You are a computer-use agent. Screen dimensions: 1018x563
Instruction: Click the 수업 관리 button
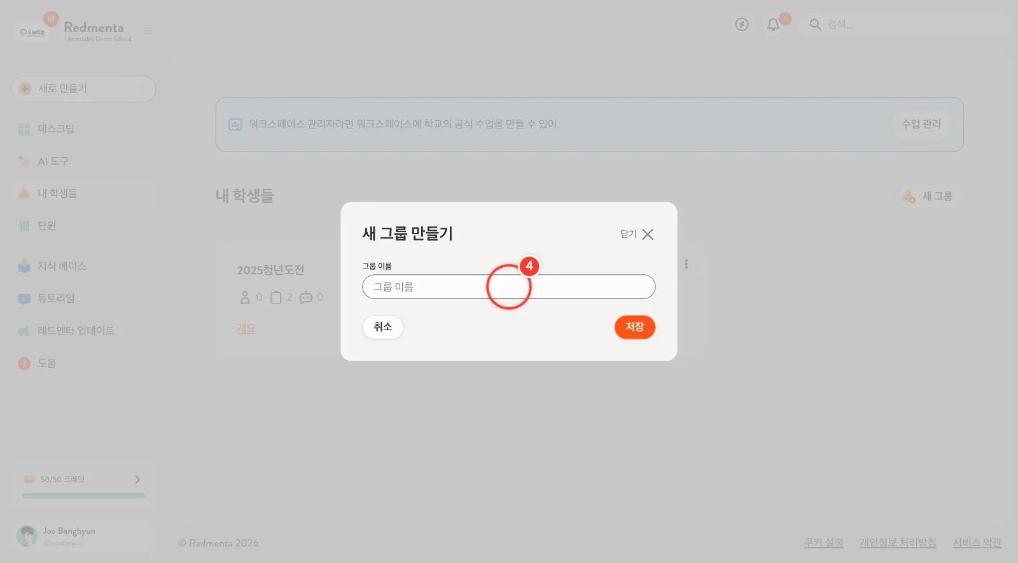(x=921, y=124)
